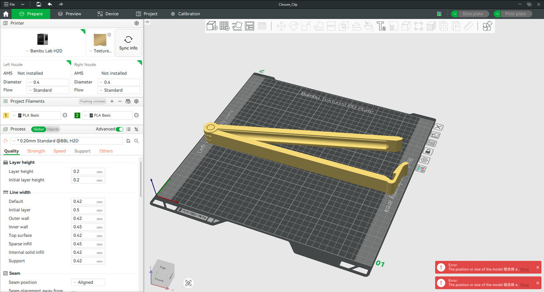Click the Add model cube icon

pyautogui.click(x=212, y=26)
